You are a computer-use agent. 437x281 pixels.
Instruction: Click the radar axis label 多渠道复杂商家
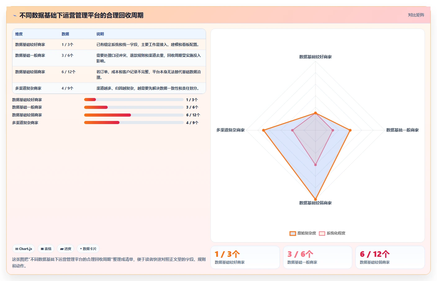230,130
